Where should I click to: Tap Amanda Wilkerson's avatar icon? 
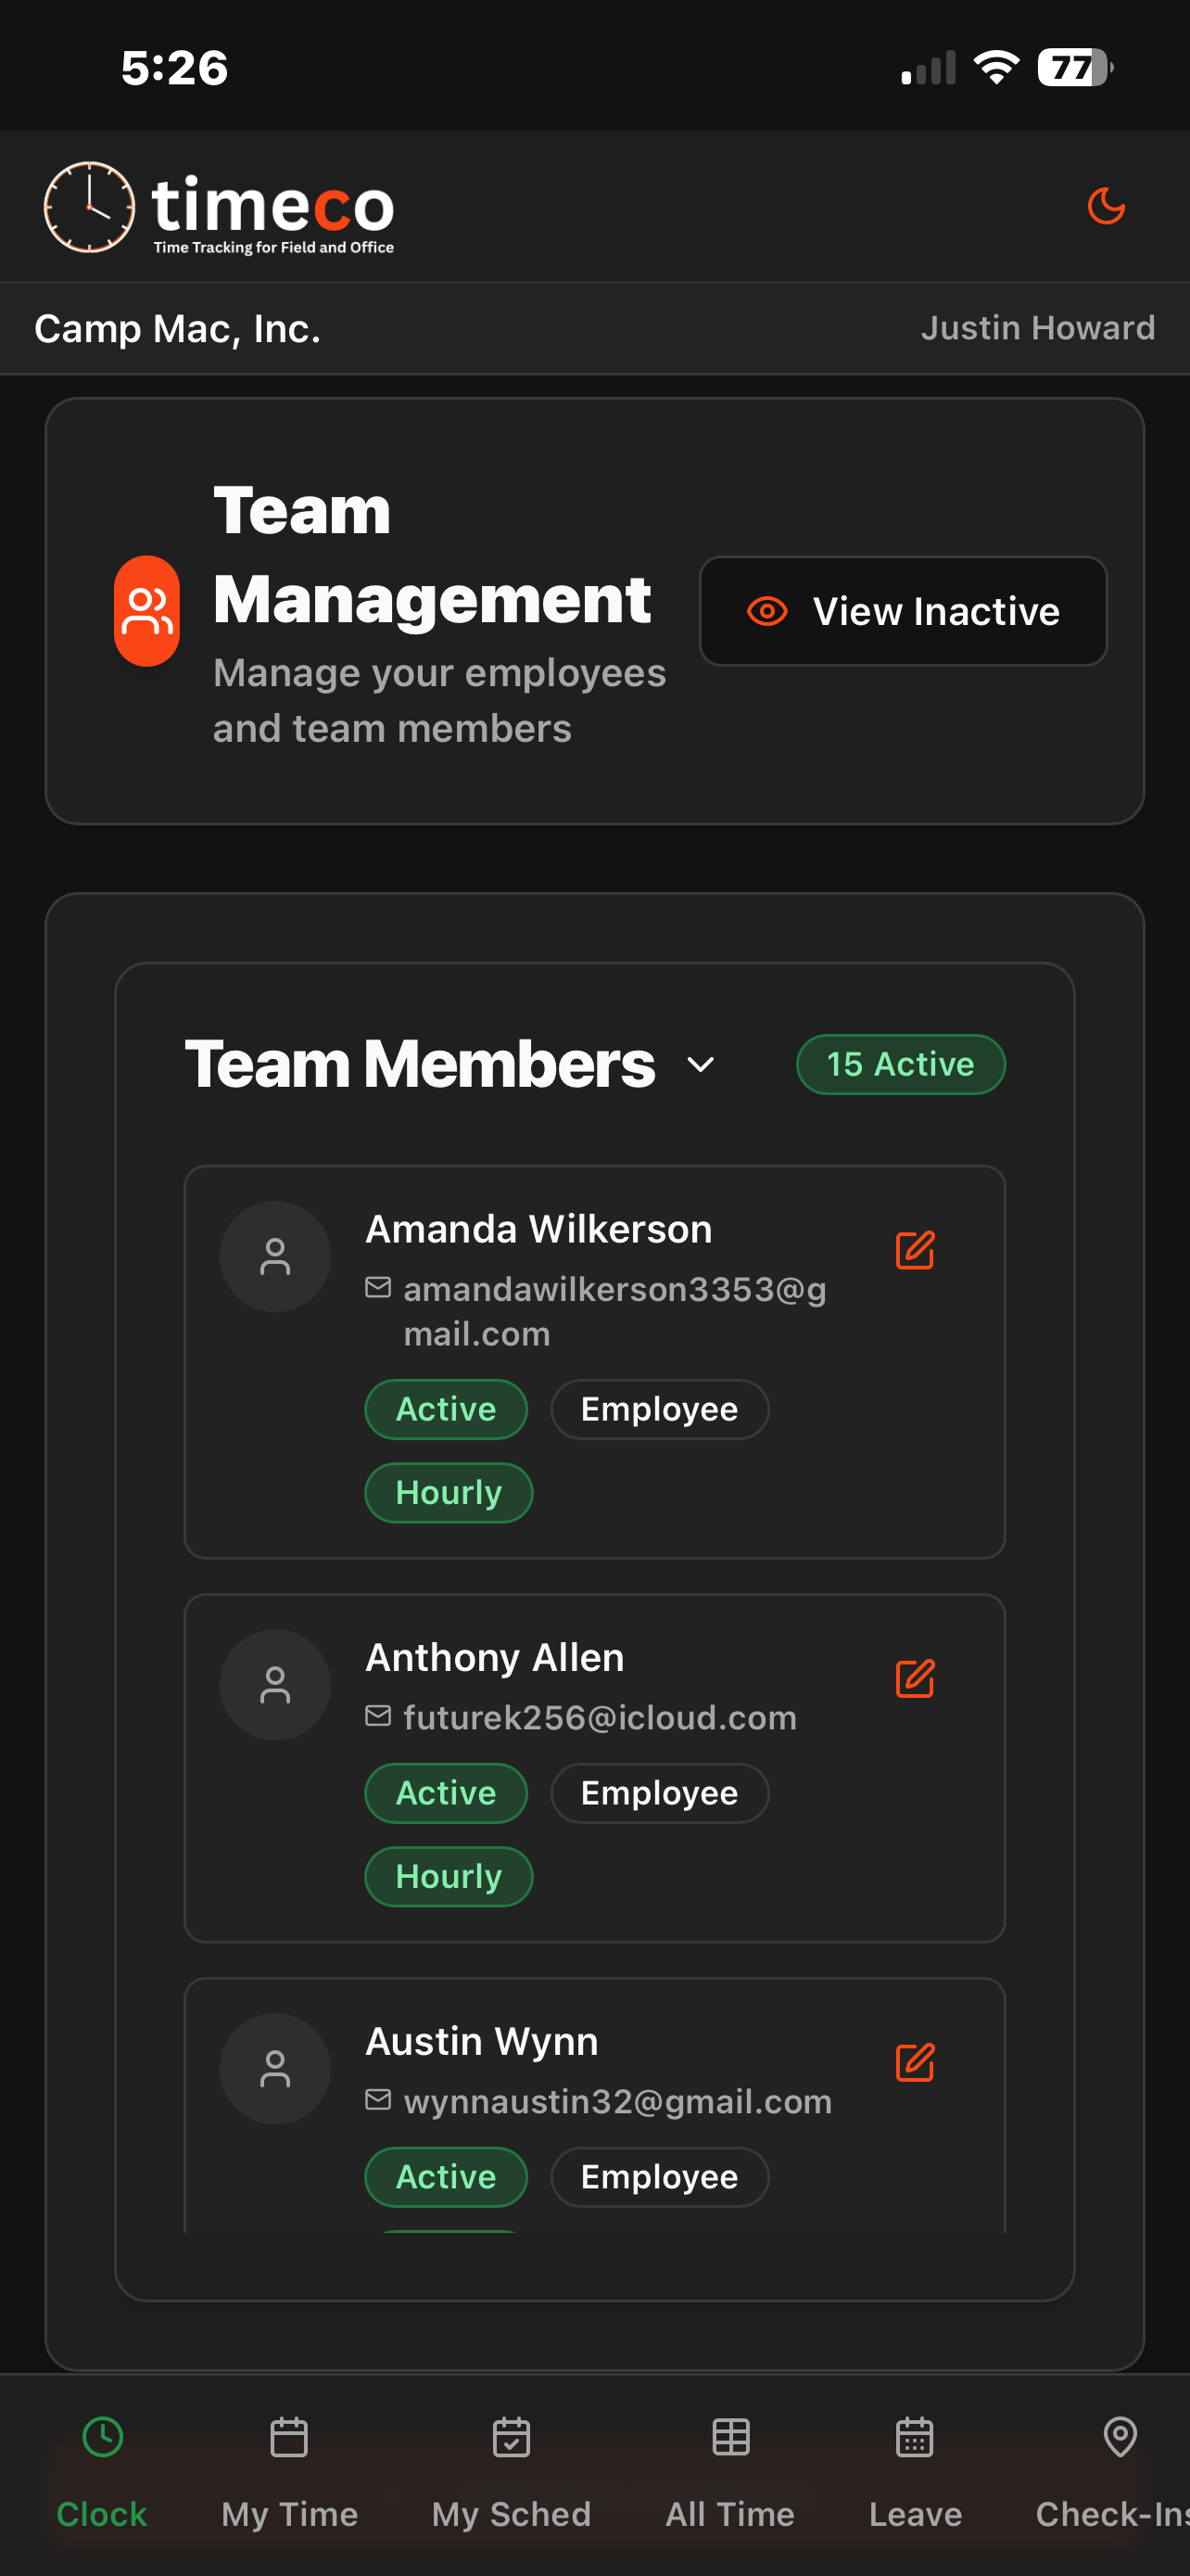point(274,1257)
